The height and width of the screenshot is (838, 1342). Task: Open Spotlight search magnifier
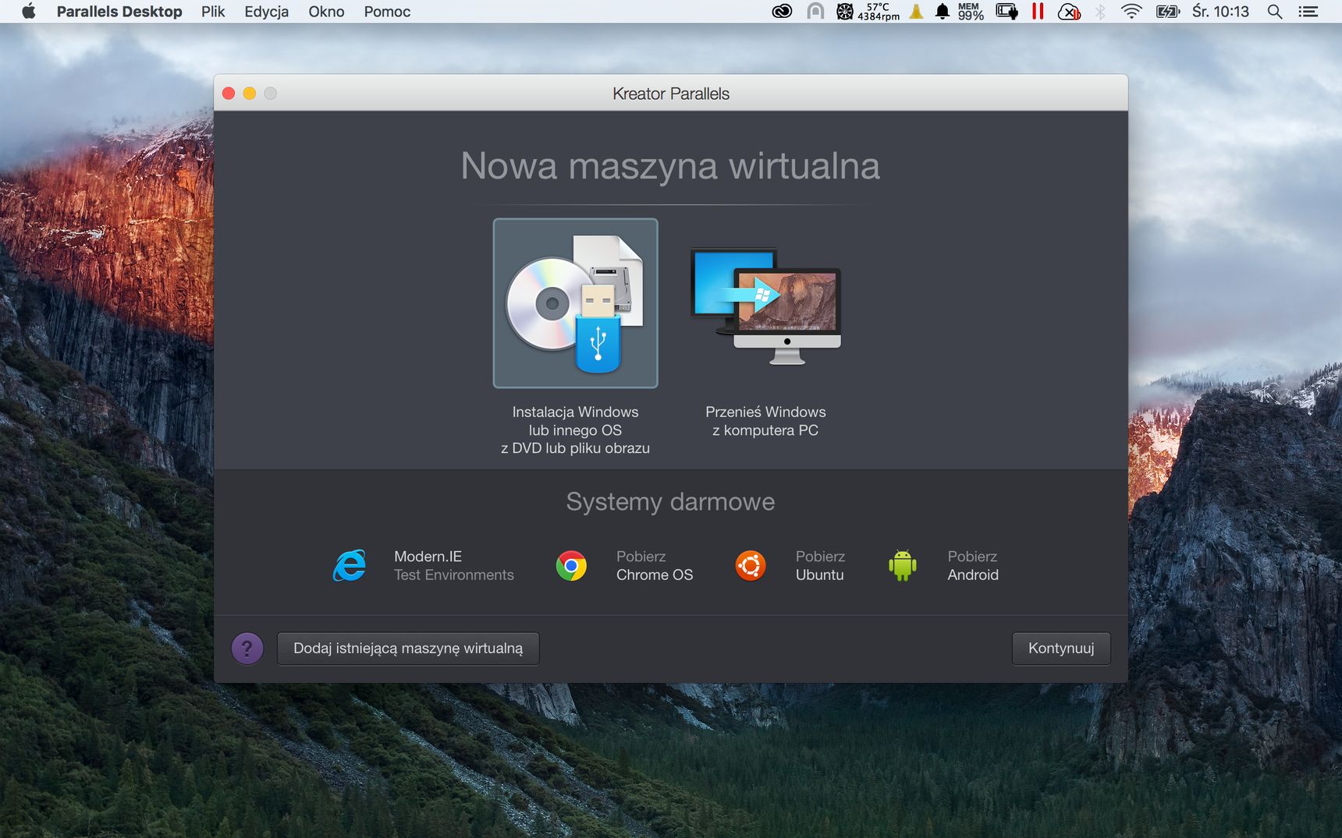1275,11
